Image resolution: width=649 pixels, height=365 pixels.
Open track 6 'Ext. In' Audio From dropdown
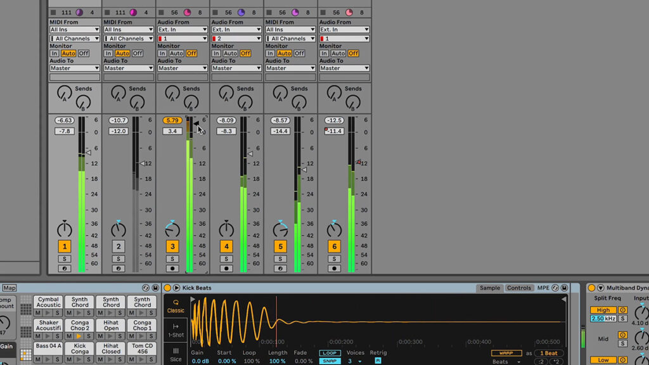[344, 29]
